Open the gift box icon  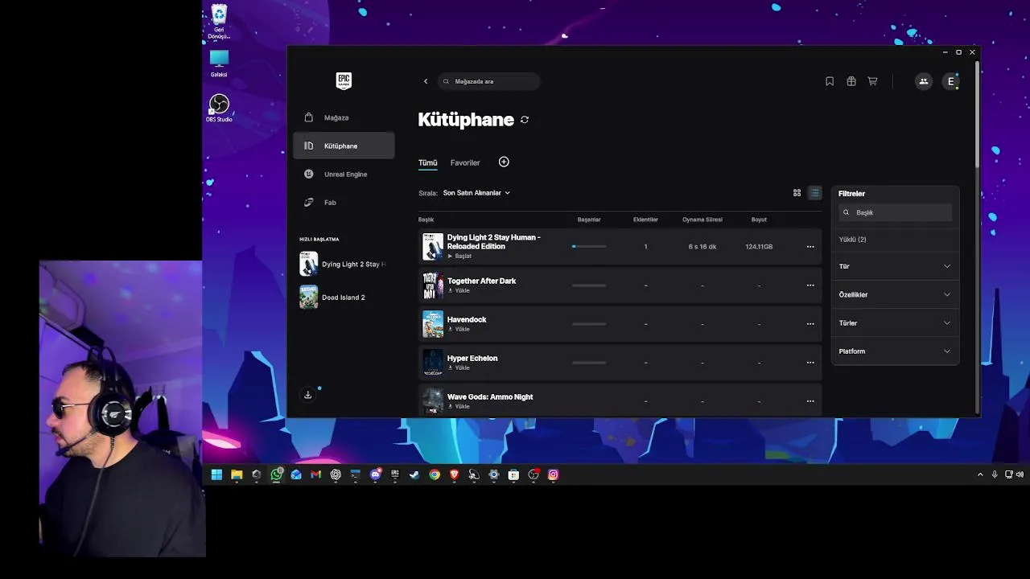point(851,81)
